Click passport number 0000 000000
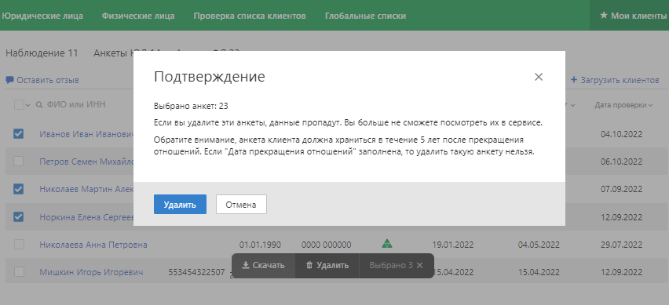This screenshot has width=669, height=305. tap(327, 245)
